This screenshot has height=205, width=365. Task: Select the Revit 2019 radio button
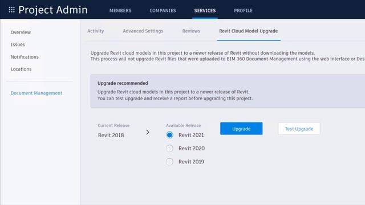(x=169, y=162)
